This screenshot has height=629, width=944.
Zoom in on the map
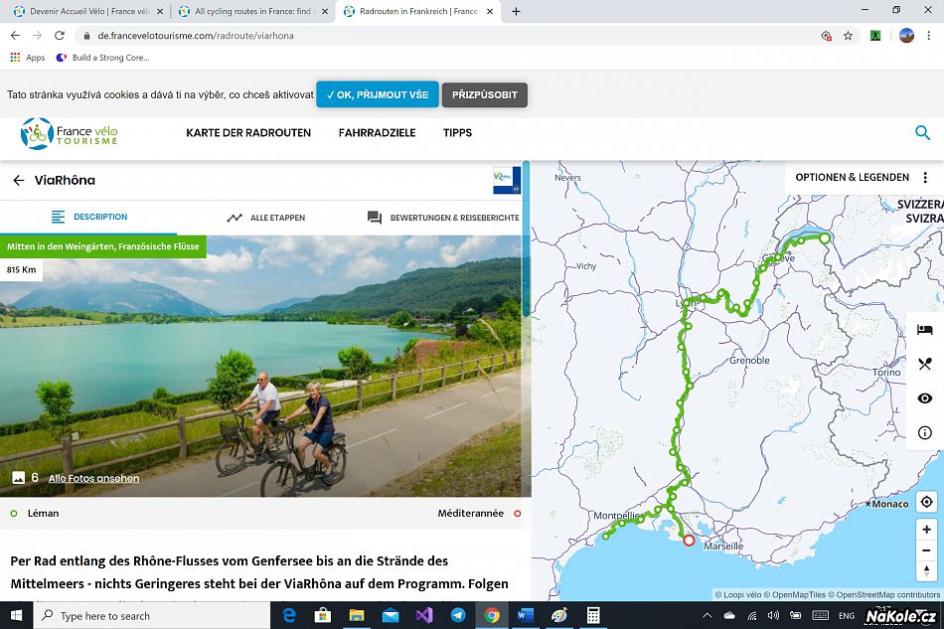pyautogui.click(x=926, y=530)
